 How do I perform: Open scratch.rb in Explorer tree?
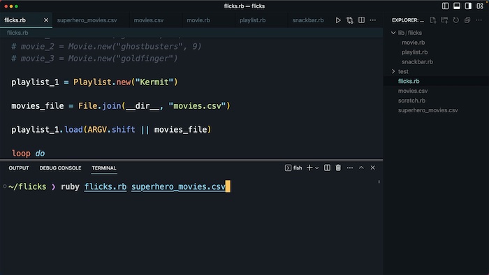(411, 101)
